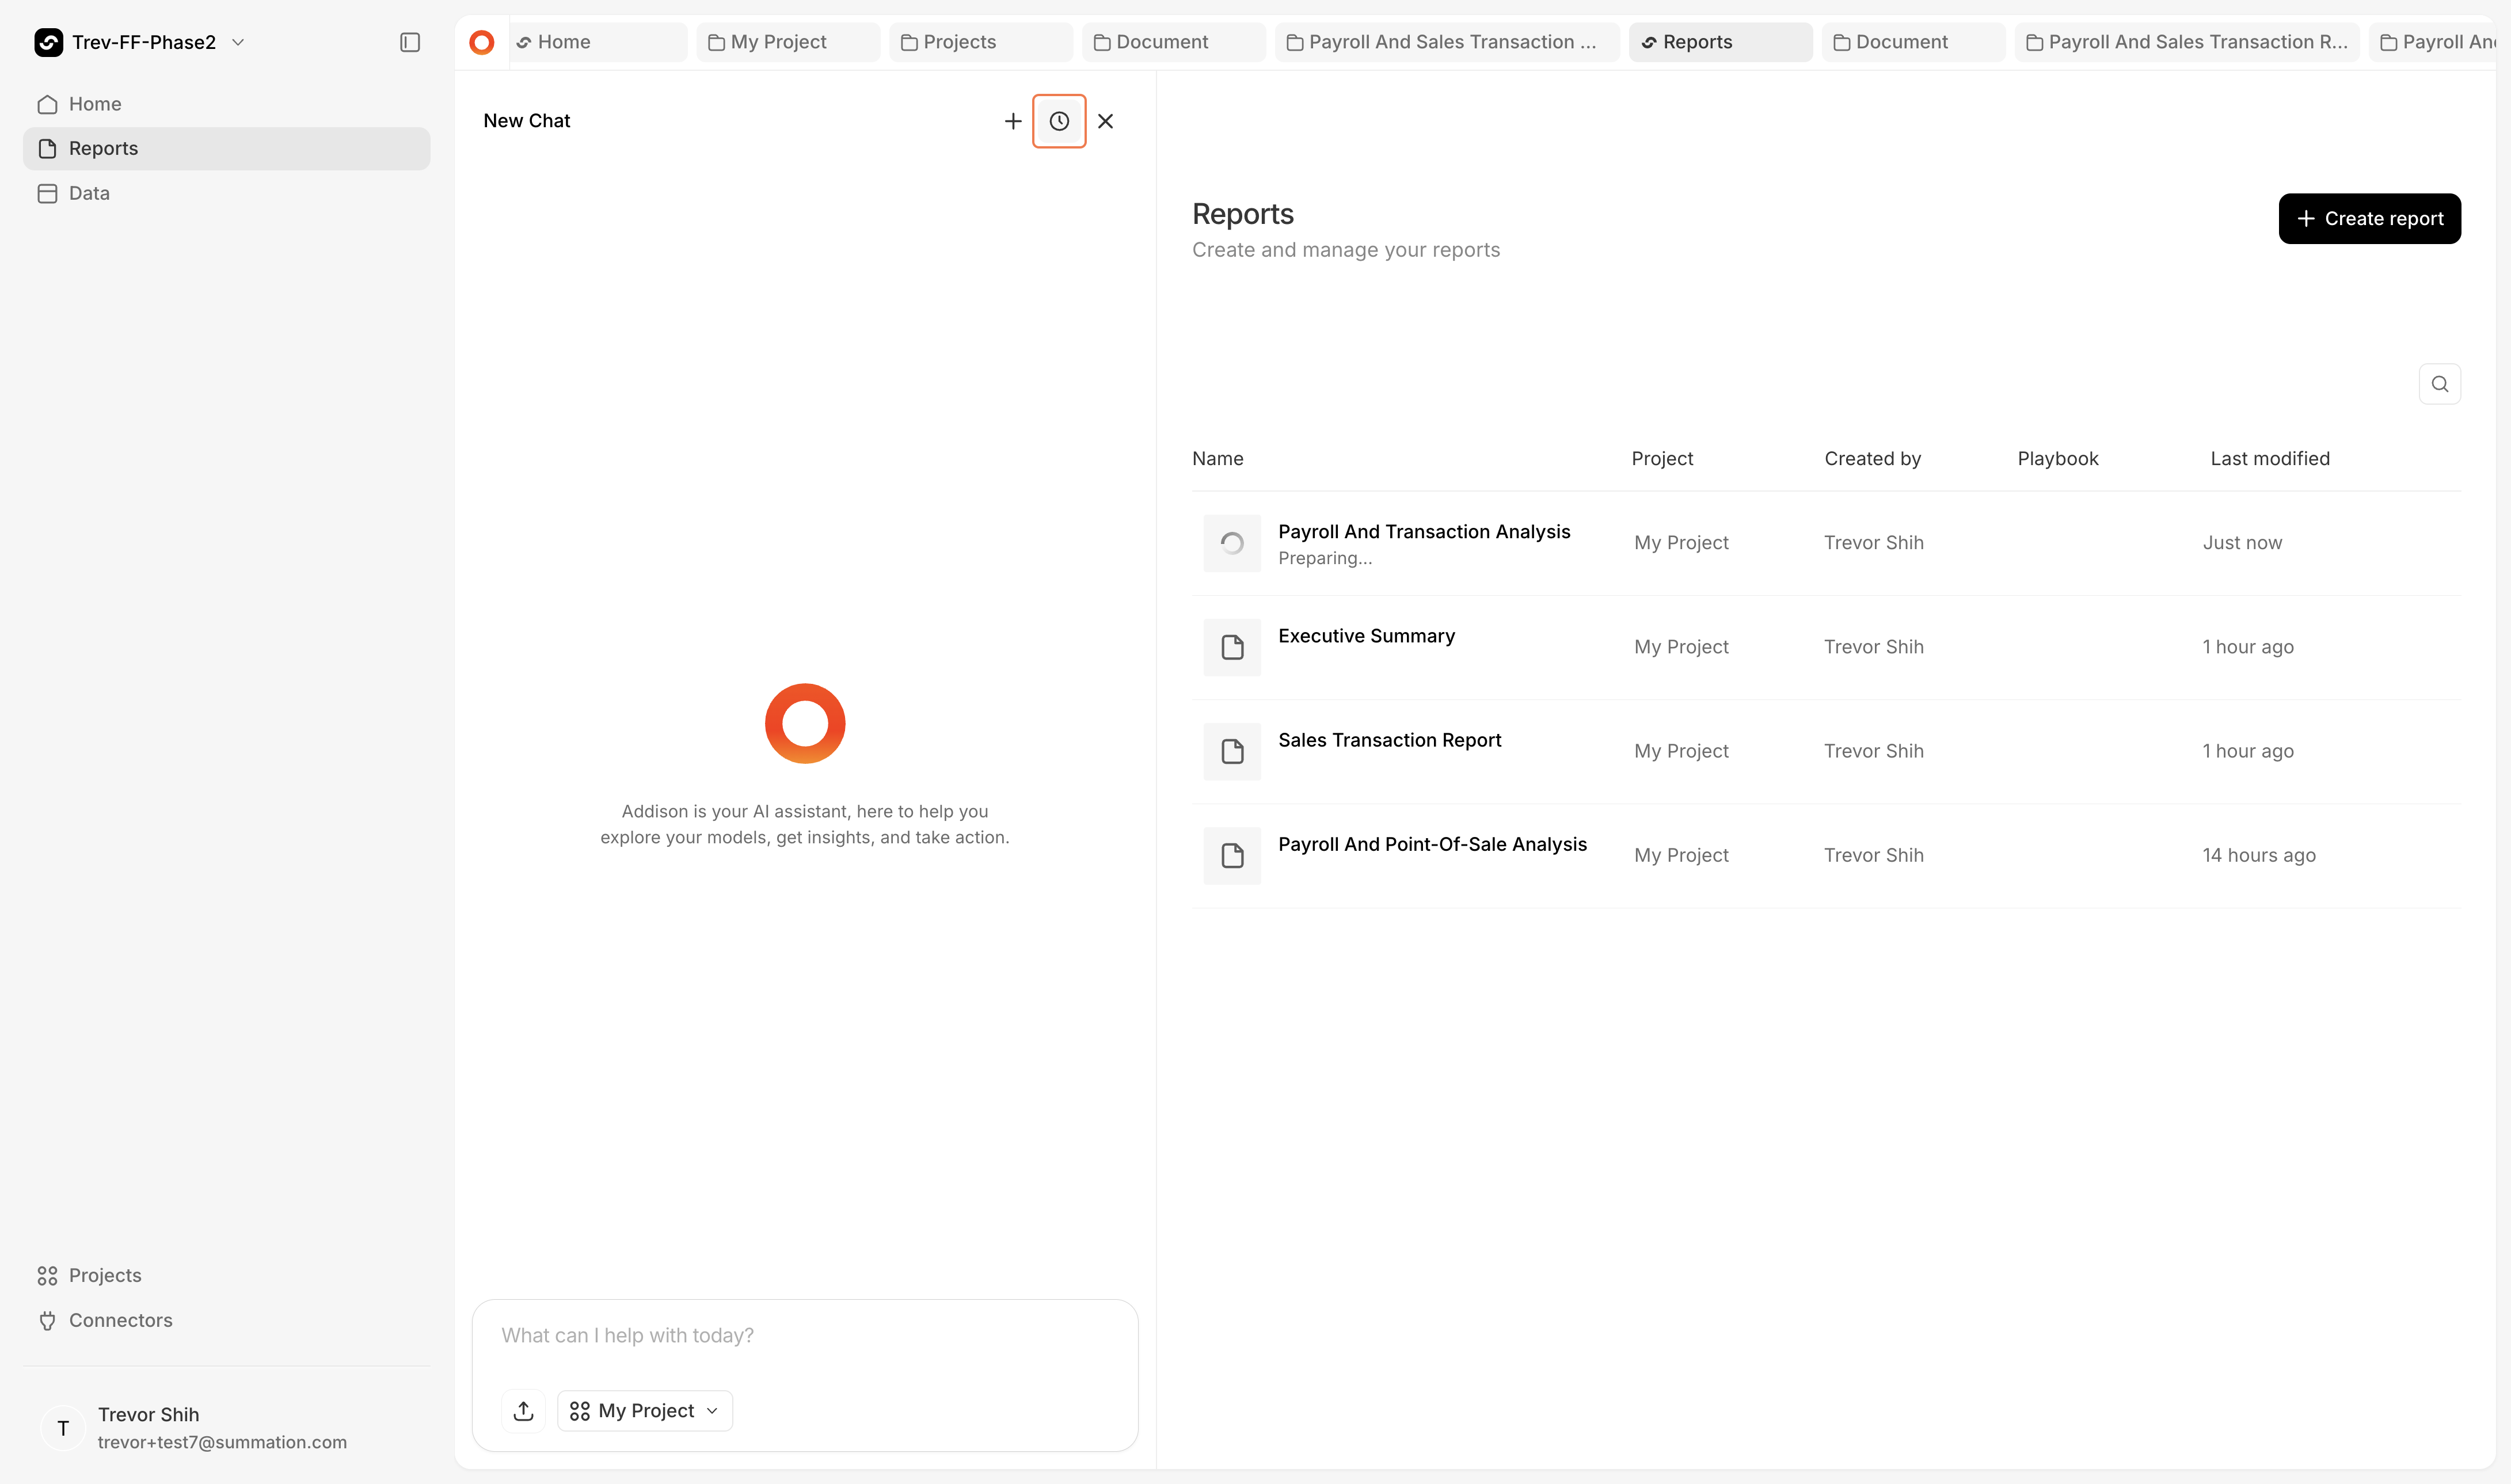Viewport: 2511px width, 1484px height.
Task: Click the Sales Transaction Report document icon
Action: pos(1232,751)
